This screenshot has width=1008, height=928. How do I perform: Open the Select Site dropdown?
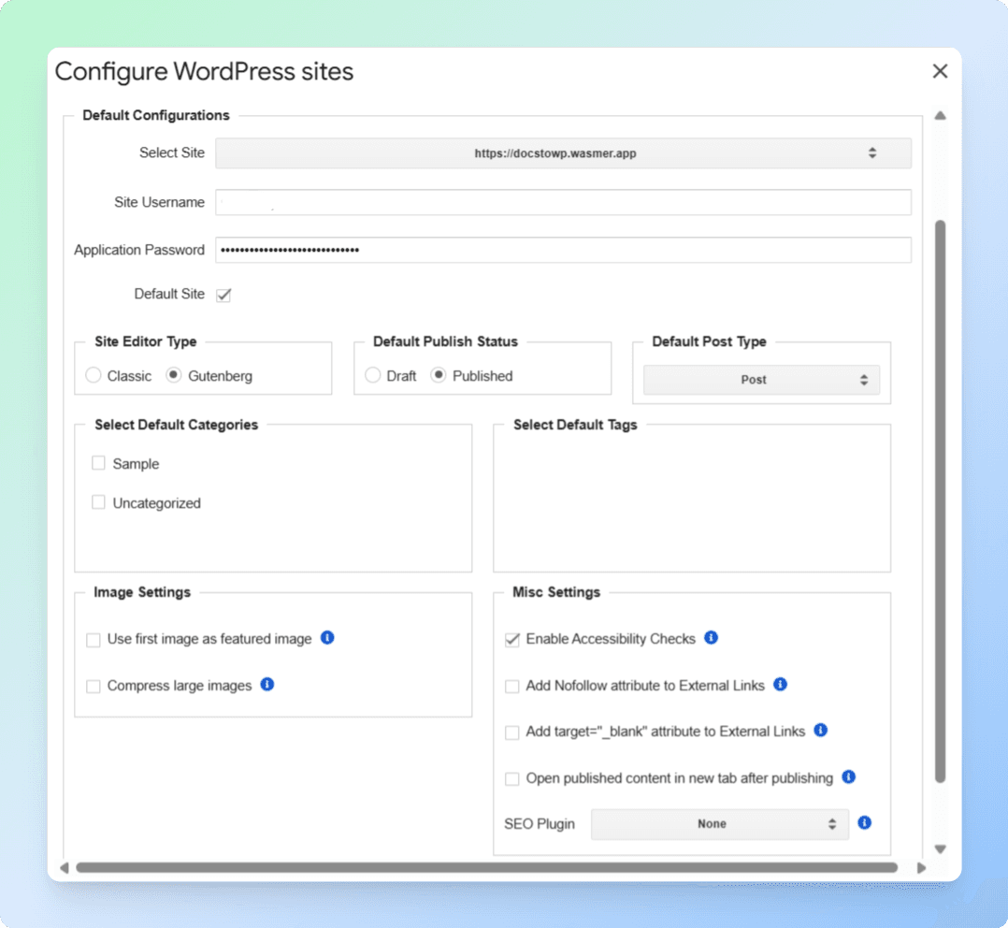[563, 152]
